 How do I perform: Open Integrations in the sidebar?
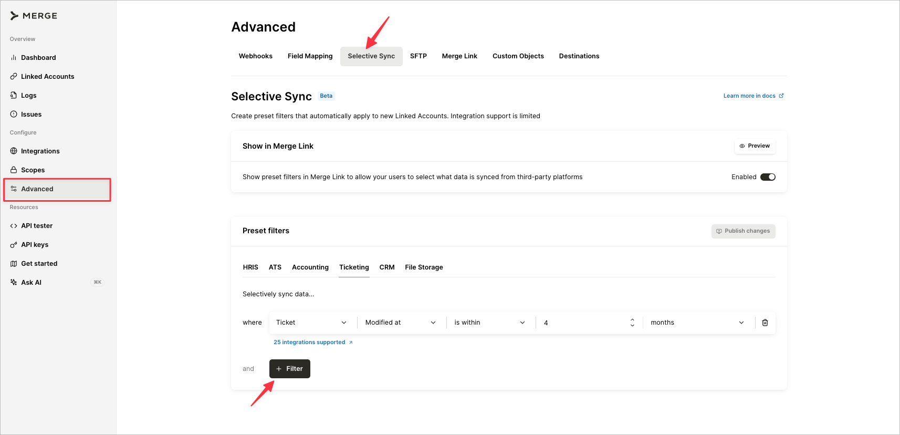(58, 151)
